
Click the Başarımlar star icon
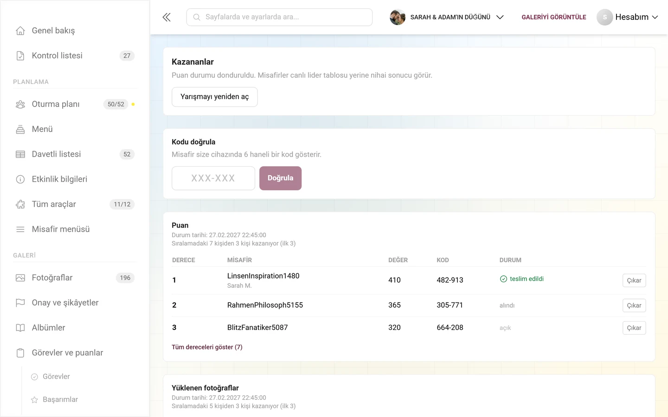(x=34, y=400)
